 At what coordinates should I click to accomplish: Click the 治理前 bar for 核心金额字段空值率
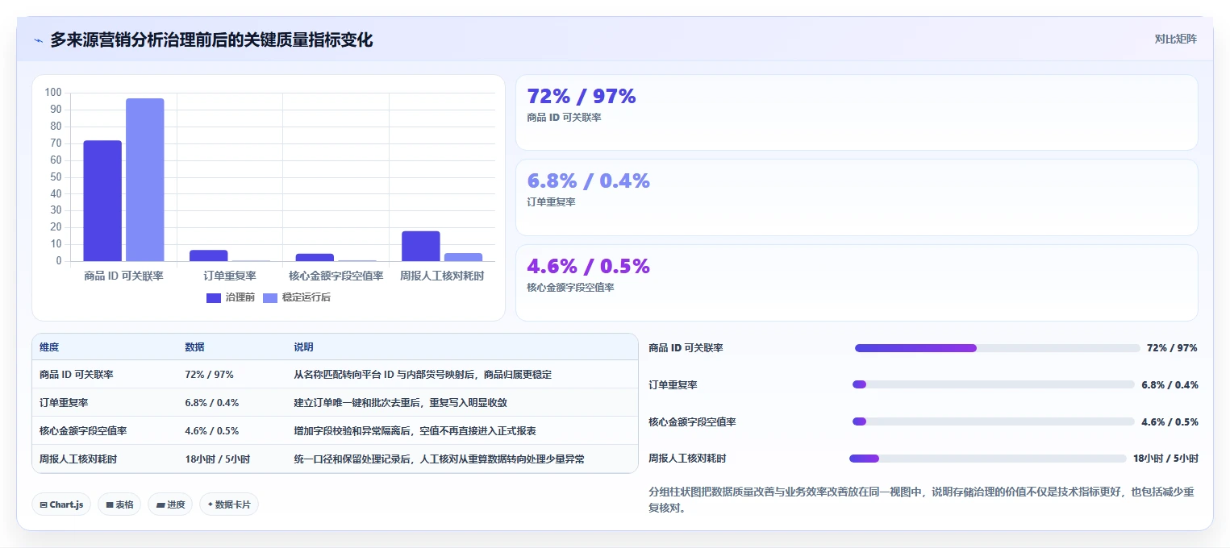(315, 257)
